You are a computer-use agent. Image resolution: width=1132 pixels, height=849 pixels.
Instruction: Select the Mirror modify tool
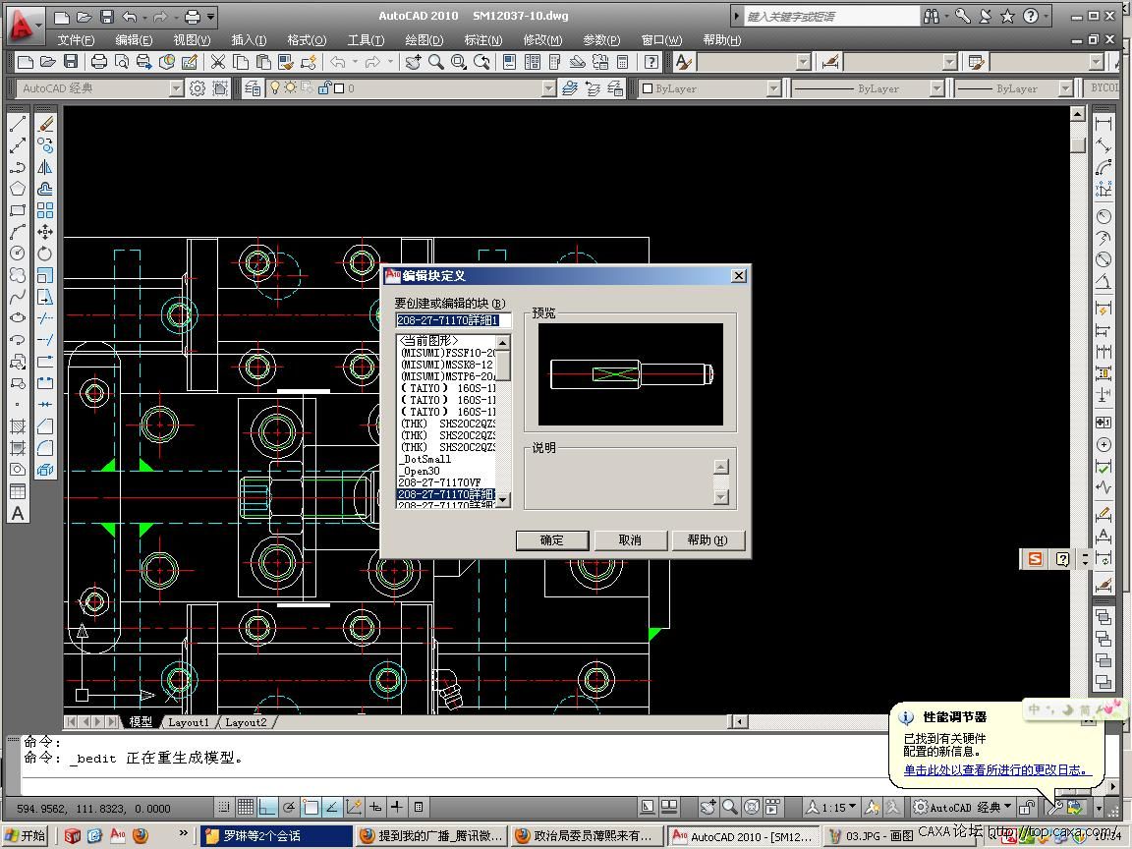(x=45, y=168)
